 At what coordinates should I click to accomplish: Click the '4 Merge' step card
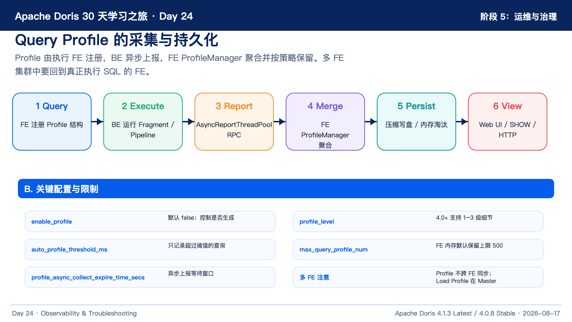pos(325,122)
